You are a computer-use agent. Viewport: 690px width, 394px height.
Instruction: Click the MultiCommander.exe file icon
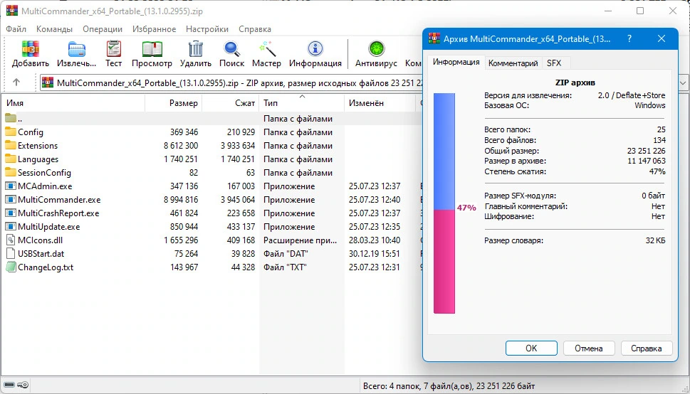pos(11,200)
